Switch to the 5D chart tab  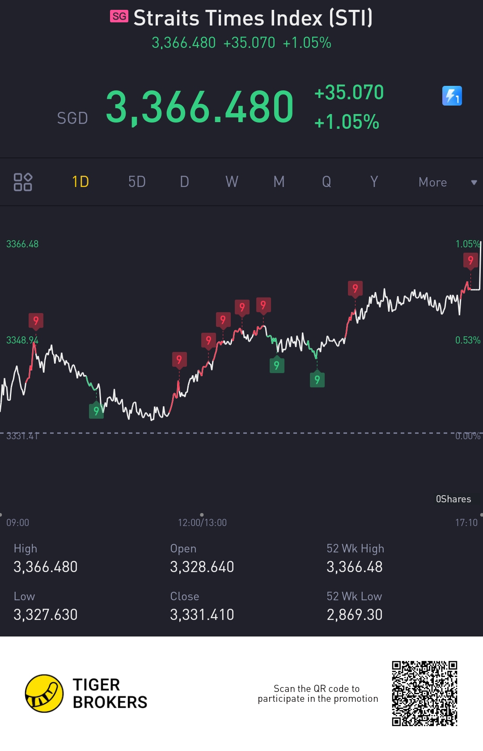137,182
